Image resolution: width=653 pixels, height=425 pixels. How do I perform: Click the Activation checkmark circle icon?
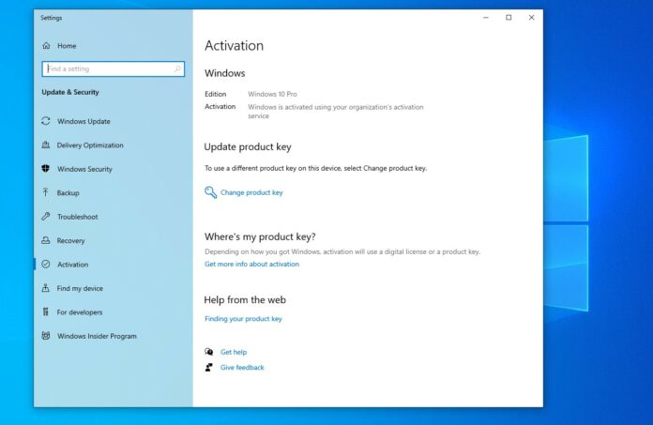[46, 264]
